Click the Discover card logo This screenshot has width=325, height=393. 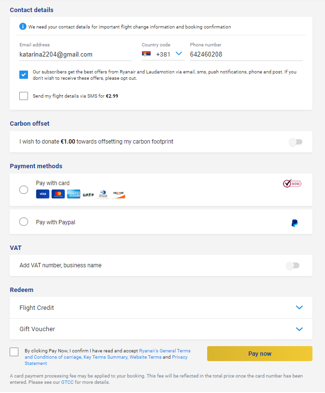pyautogui.click(x=118, y=194)
